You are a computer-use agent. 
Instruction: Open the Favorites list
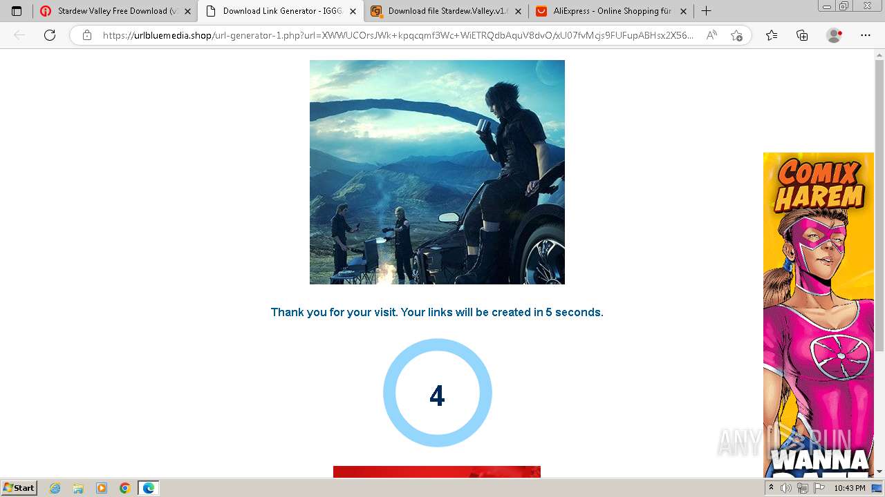772,35
